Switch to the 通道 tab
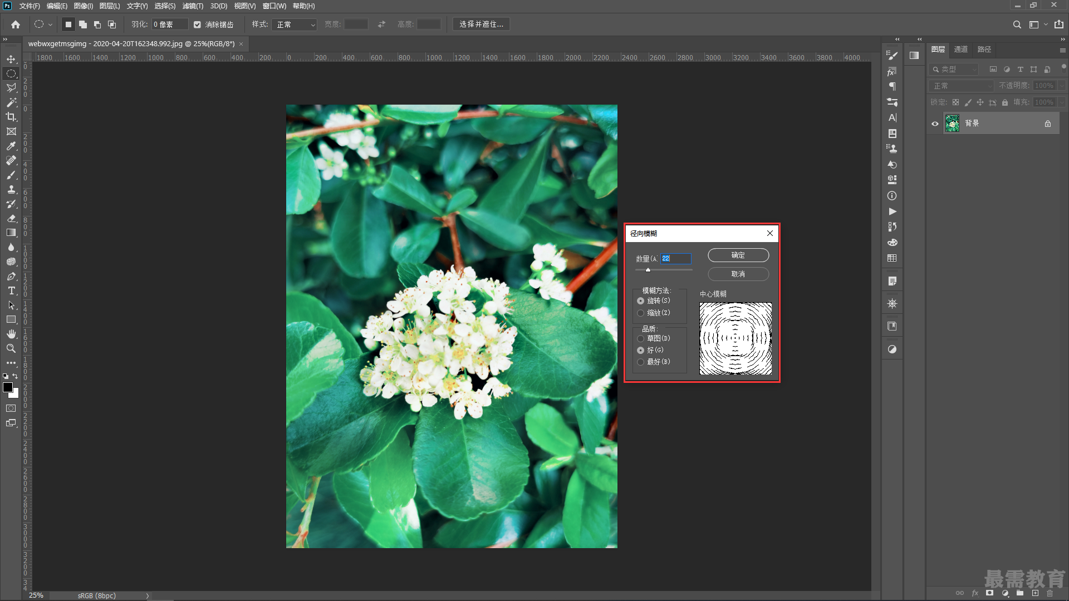The height and width of the screenshot is (601, 1069). (x=960, y=50)
